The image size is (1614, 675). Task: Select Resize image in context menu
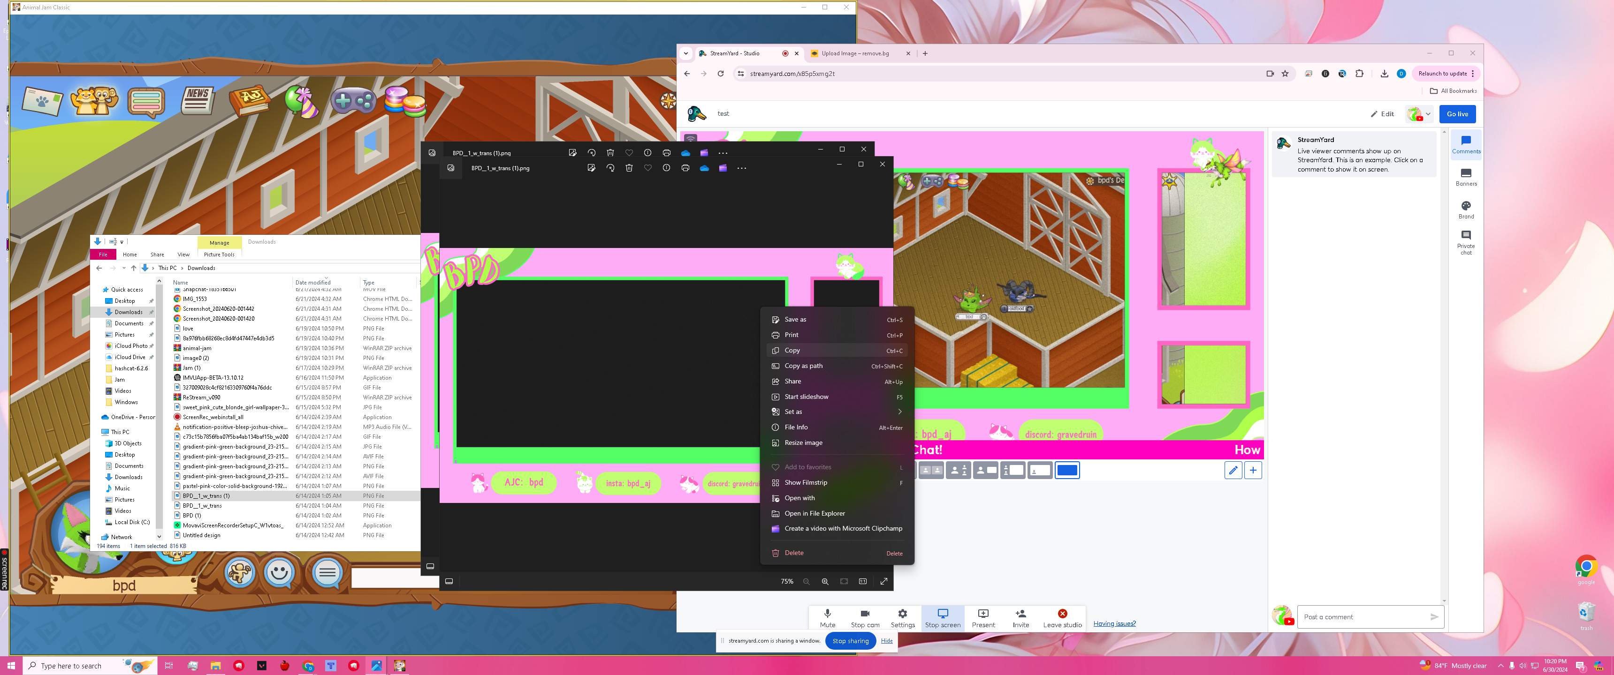pos(837,442)
